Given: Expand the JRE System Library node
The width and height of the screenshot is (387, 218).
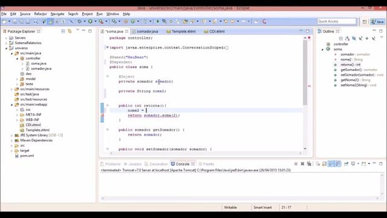Looking at the screenshot, I should (x=11, y=135).
